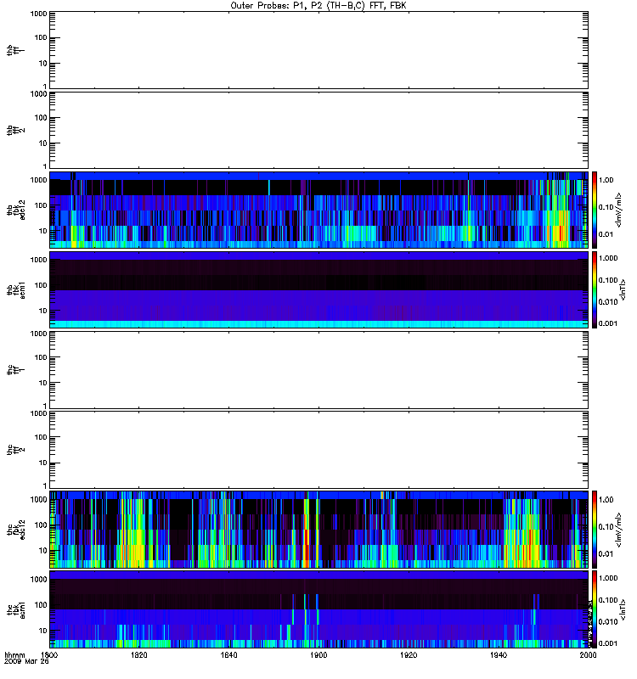This screenshot has width=637, height=679.
Task: Click the thc fbk scm1 spectrogram panel
Action: tap(318, 609)
